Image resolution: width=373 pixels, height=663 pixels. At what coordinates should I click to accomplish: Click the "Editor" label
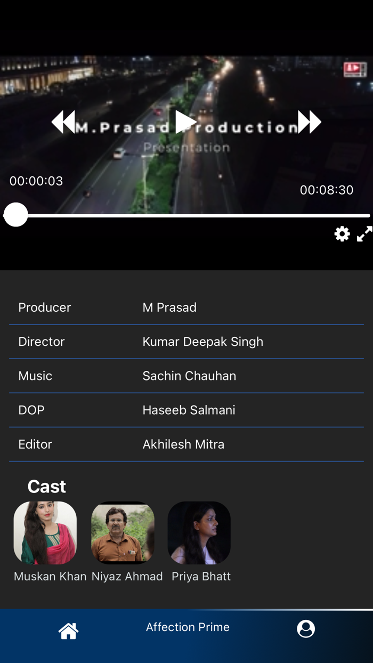[x=35, y=444]
